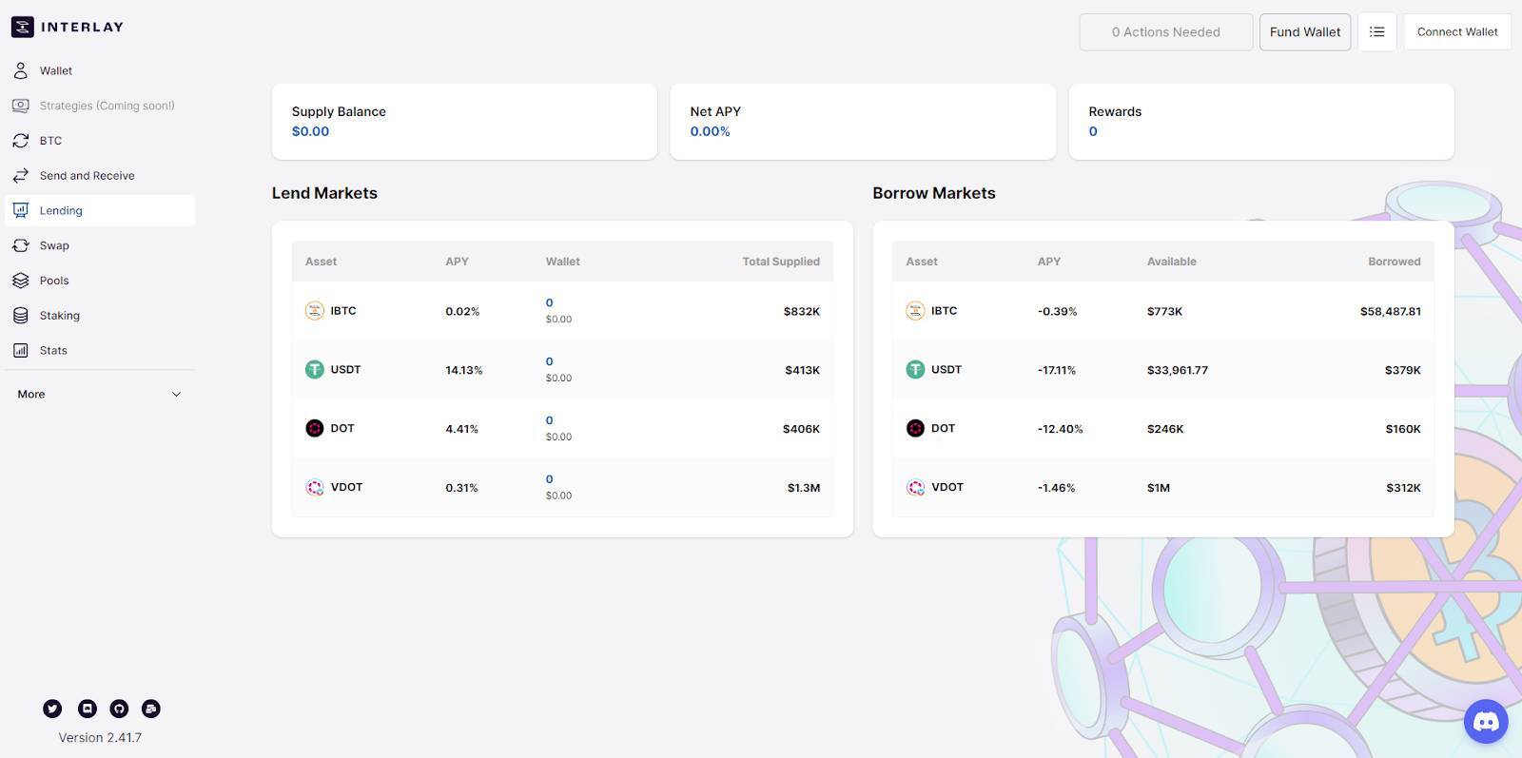
Task: Click the Pools layers icon in sidebar
Action: (x=21, y=281)
